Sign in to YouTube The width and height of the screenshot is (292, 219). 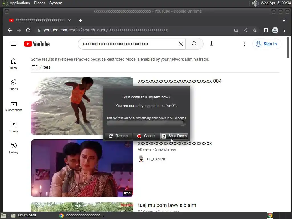pos(267,44)
